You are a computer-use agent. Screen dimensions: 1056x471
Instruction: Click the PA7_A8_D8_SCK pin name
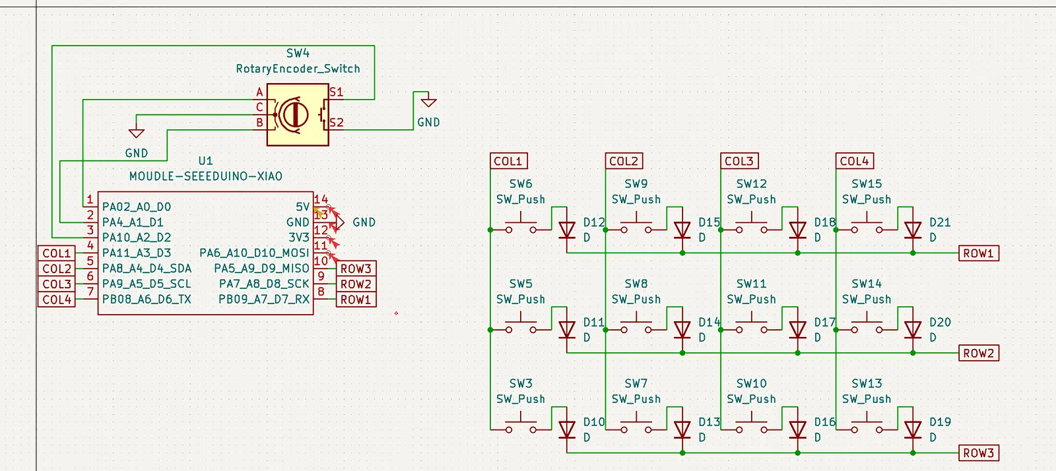(264, 284)
